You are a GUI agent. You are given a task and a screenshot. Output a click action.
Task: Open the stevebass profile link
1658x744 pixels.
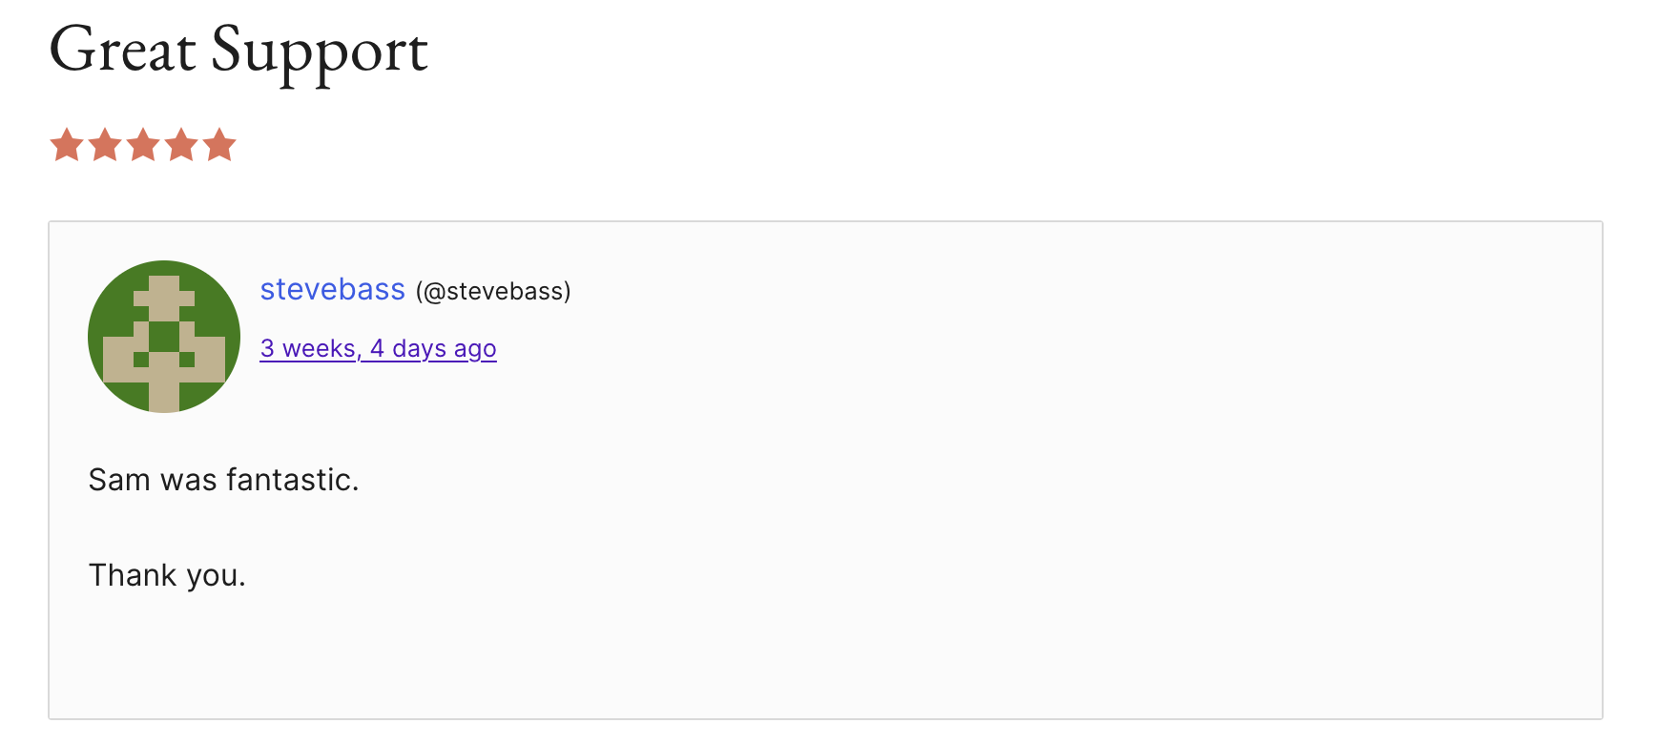tap(332, 290)
